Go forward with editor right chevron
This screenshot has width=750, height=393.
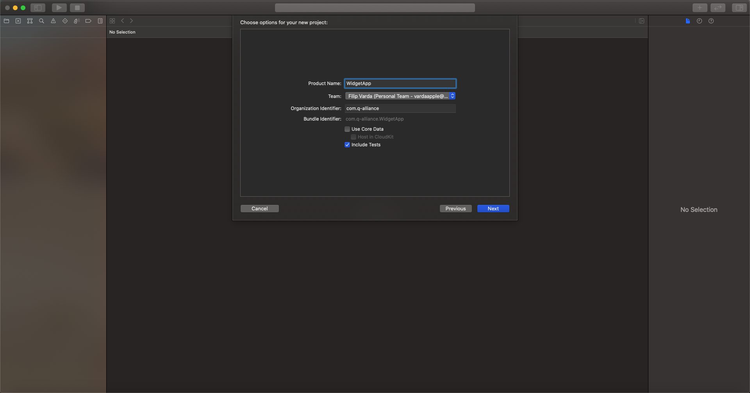point(132,21)
